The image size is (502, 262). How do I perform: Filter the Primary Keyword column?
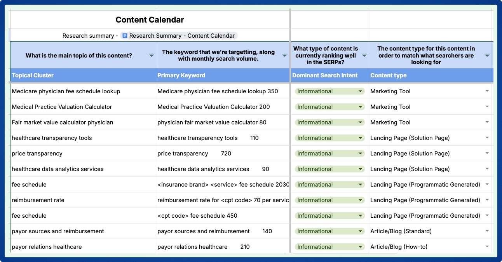[x=285, y=56]
